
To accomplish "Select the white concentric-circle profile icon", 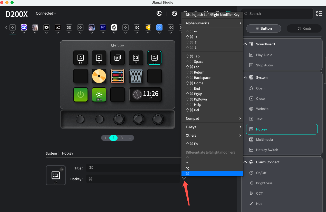I will pos(114,27).
